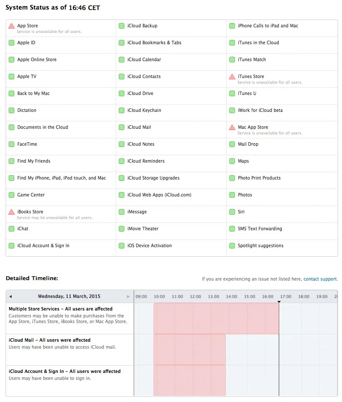Viewport: 342px width, 402px height.
Task: Click the Wednesday, 11 March, 2015 date header
Action: (69, 297)
